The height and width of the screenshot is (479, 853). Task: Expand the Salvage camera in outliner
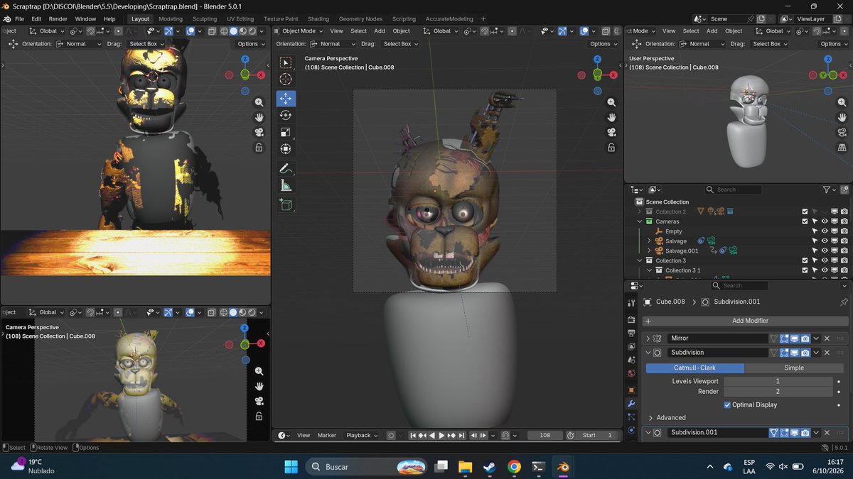pos(648,241)
